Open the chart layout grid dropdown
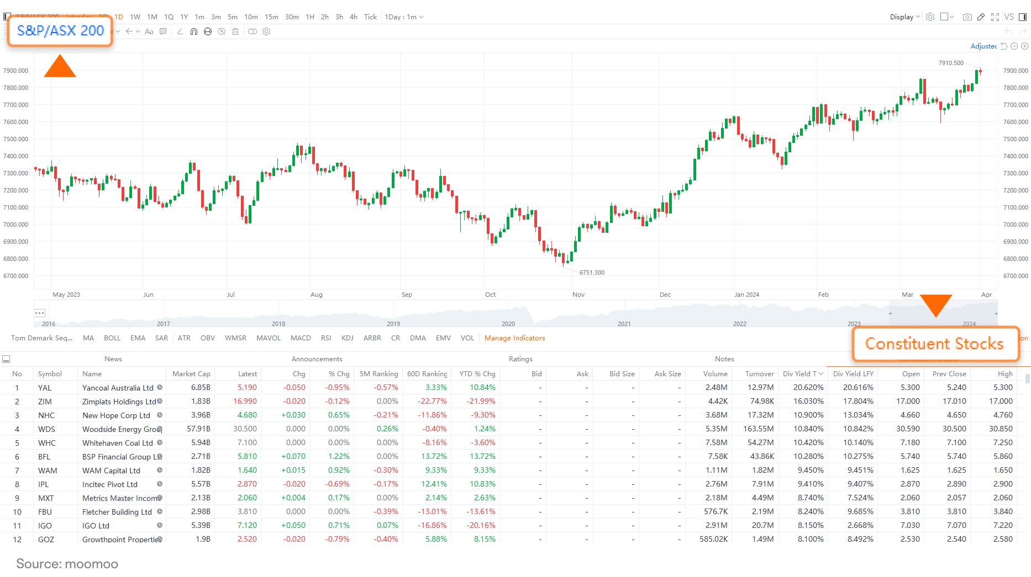The height and width of the screenshot is (577, 1031). point(947,17)
